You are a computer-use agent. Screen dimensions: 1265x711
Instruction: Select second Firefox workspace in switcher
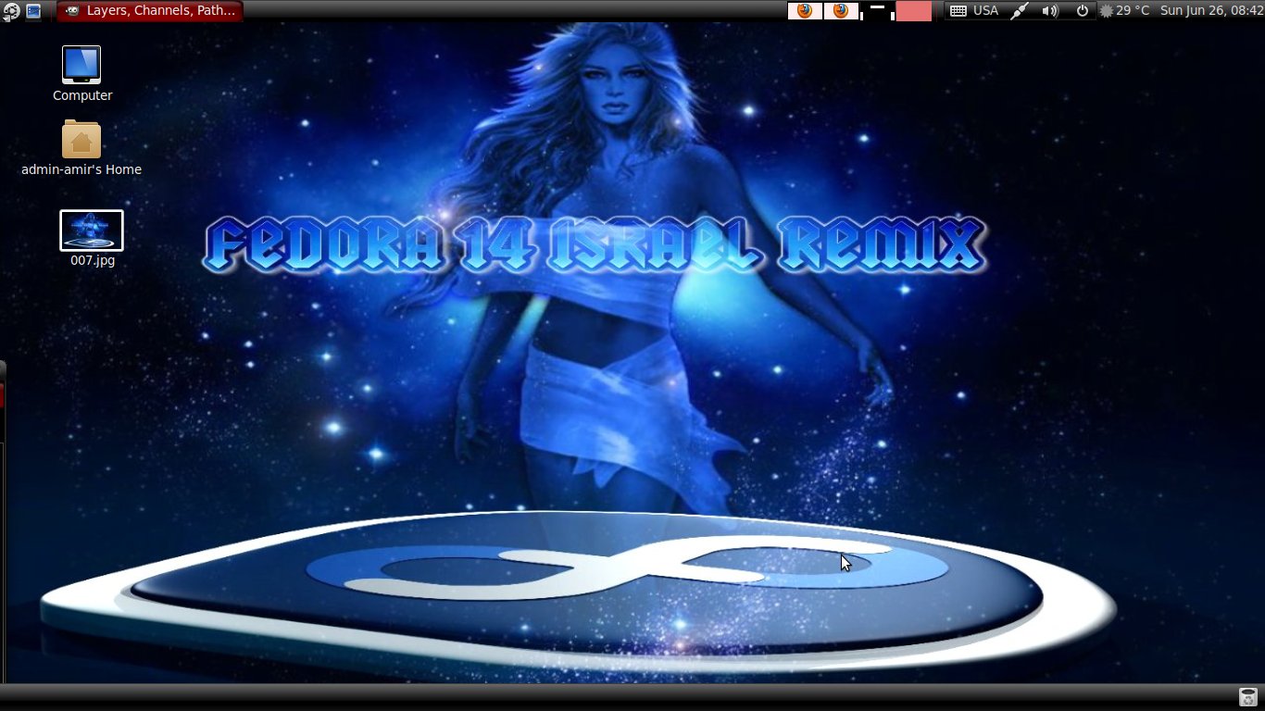point(841,11)
